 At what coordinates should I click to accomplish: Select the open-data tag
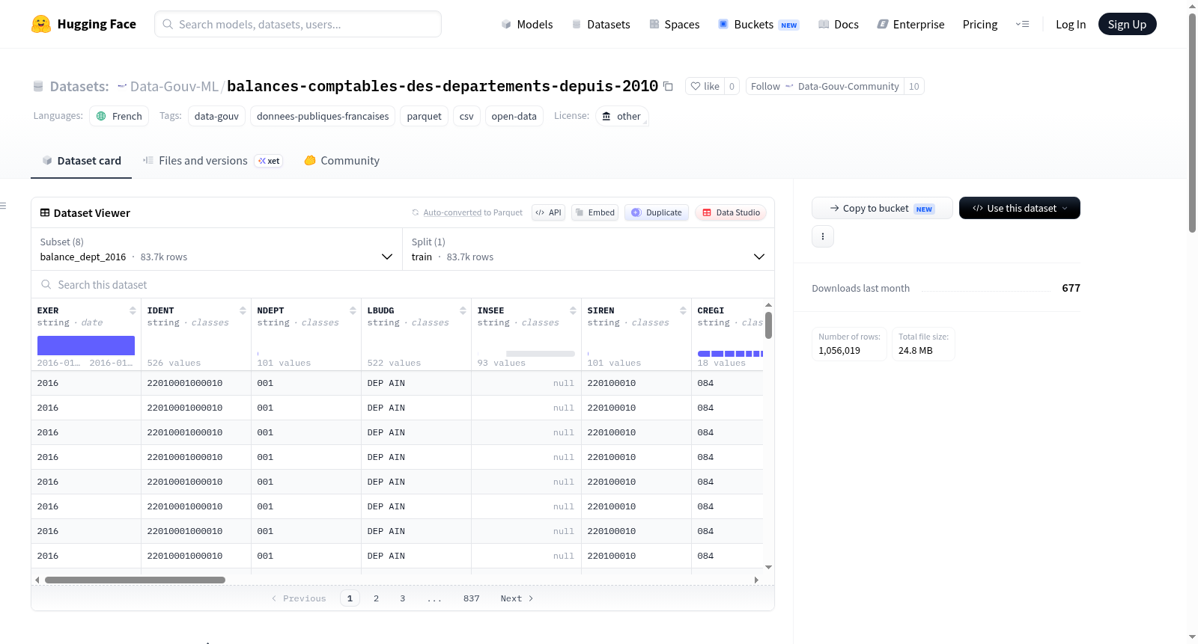514,116
